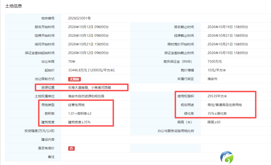The height and width of the screenshot is (165, 271).
Task: Click the 使用权面积 label
Action: (186, 96)
